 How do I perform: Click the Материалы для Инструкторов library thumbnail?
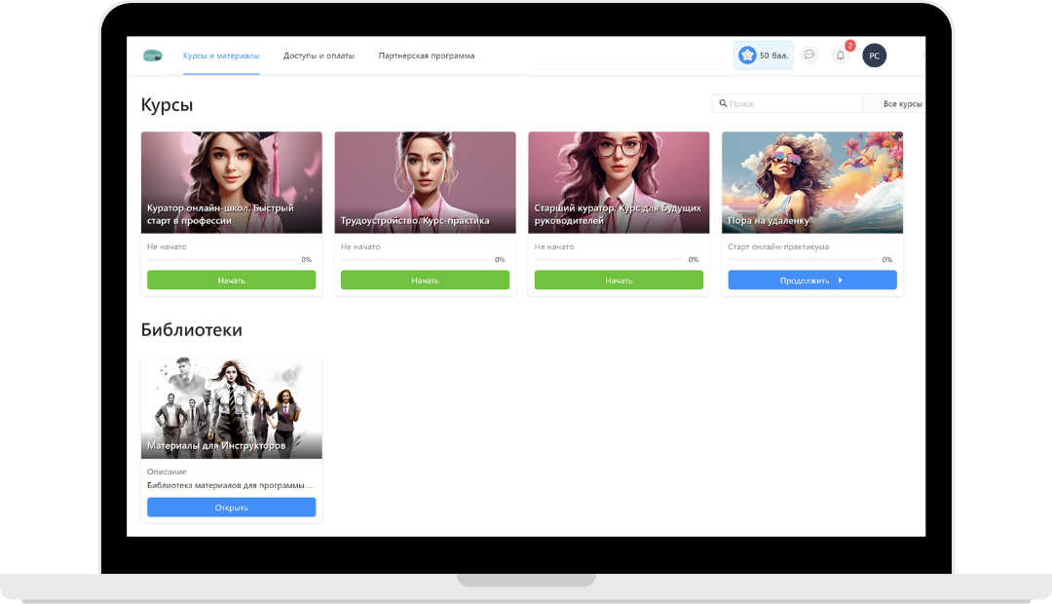coord(231,407)
